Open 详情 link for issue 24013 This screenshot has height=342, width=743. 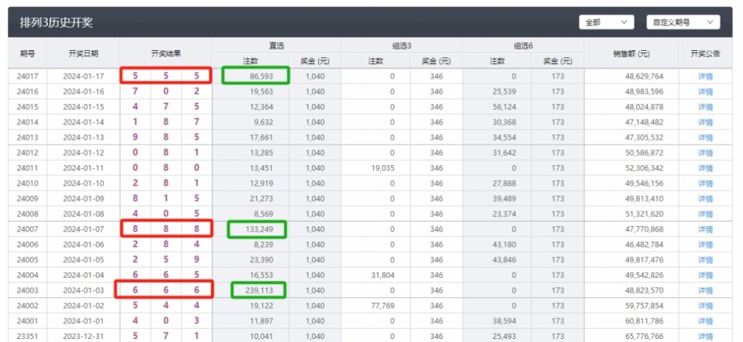tap(705, 138)
